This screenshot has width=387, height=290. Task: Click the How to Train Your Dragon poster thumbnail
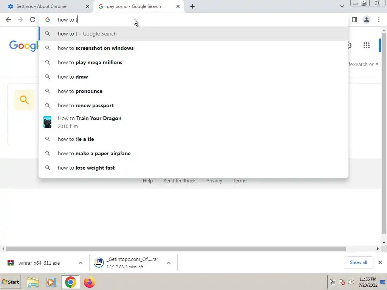point(47,122)
